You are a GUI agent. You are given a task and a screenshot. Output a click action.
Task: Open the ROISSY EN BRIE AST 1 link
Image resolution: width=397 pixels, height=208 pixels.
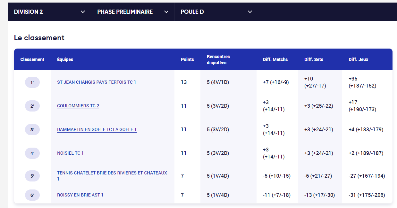[80, 195]
